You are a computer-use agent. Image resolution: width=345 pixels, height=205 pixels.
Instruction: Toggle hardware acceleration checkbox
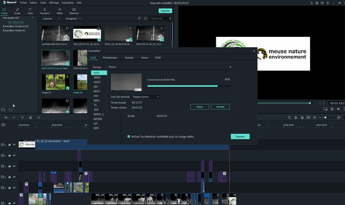pyautogui.click(x=129, y=137)
